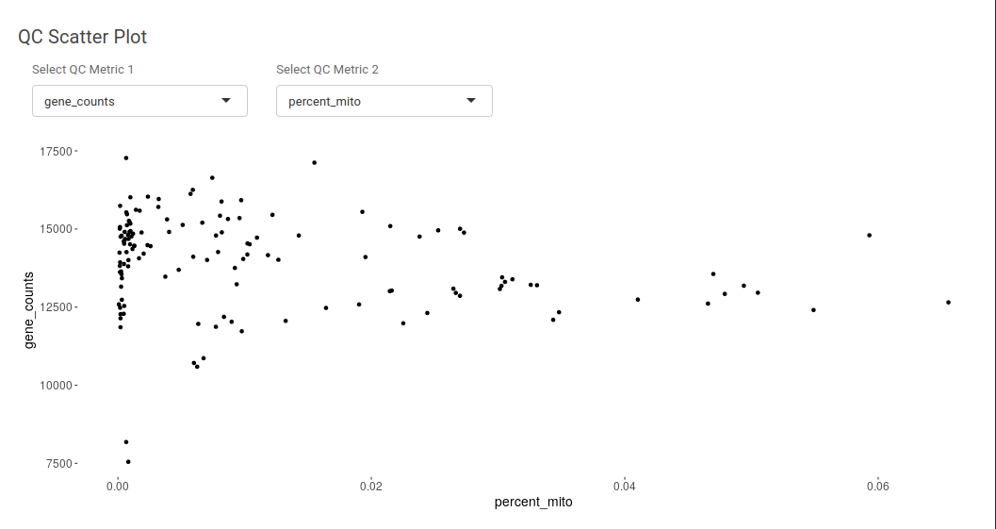Click the 17500 y-axis tick label

56,151
